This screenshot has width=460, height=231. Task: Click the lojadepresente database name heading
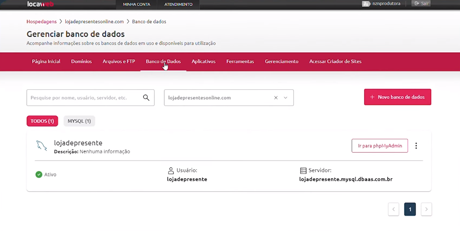[78, 143]
